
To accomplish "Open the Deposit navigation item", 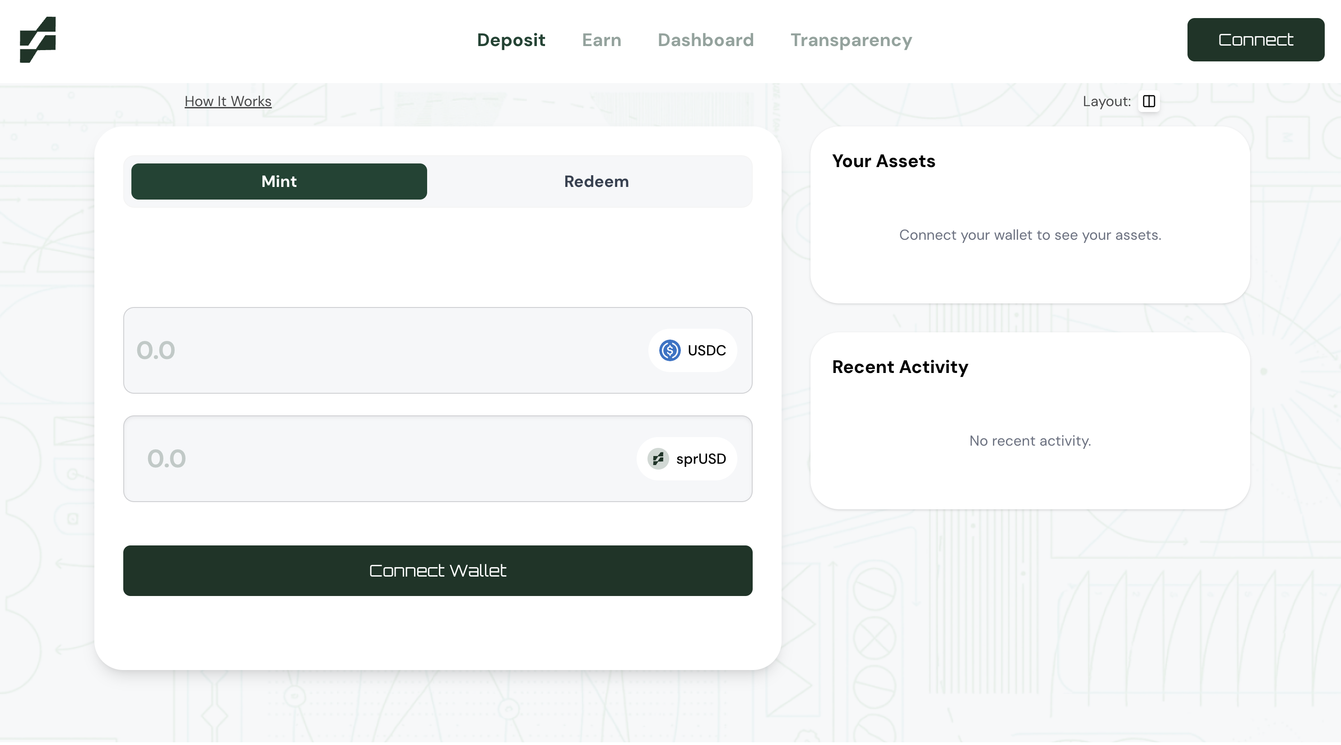I will [511, 40].
